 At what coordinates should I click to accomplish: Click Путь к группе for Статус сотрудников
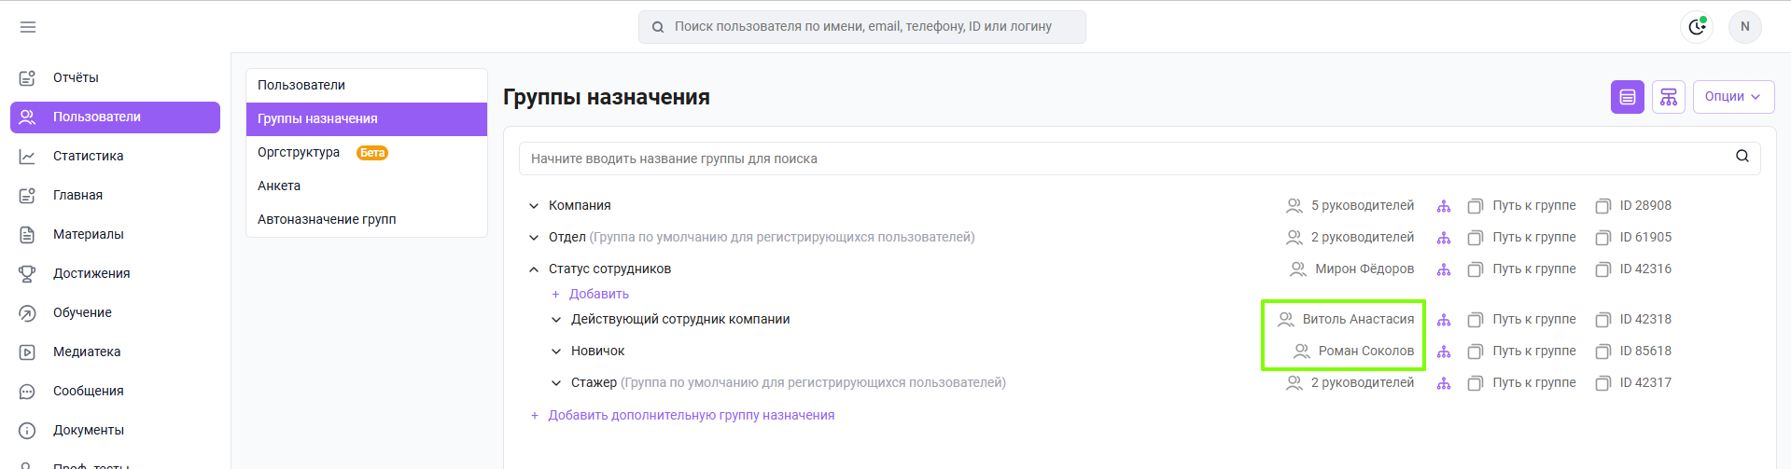coord(1533,269)
